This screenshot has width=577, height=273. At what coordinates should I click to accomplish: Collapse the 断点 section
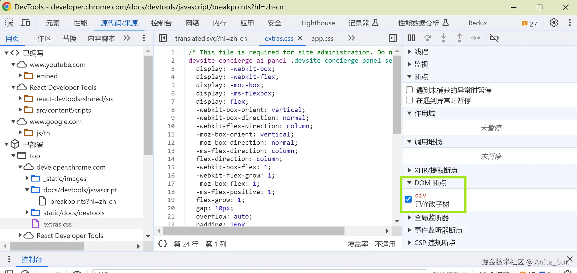[x=410, y=77]
